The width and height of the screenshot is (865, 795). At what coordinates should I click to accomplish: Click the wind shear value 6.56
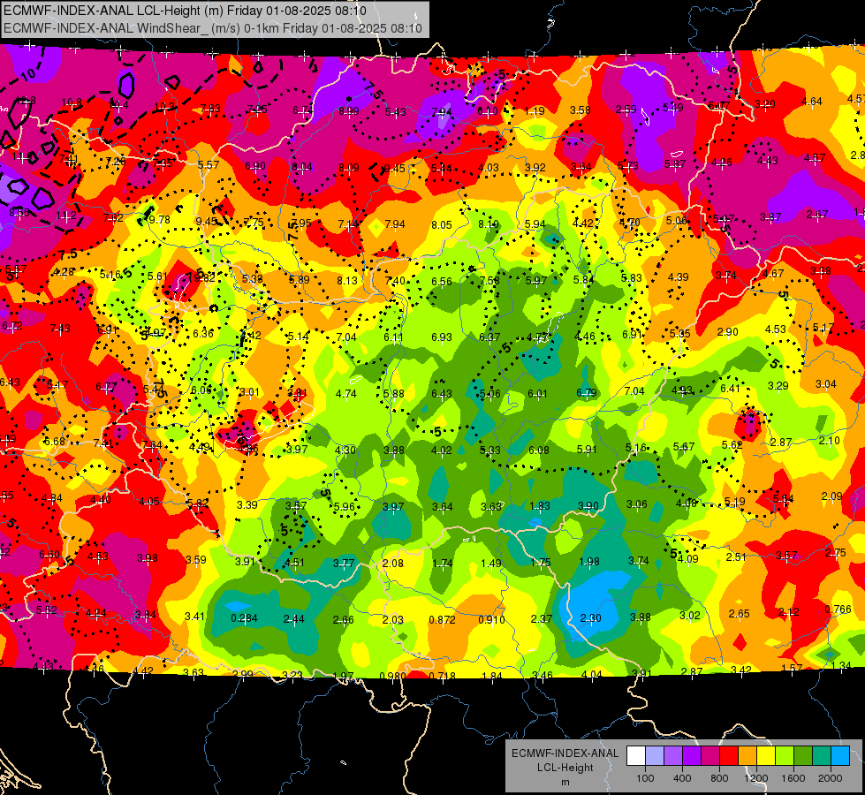click(x=442, y=282)
